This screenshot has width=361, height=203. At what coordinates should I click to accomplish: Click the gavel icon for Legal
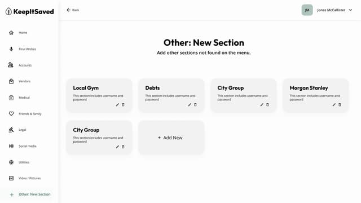(x=11, y=130)
